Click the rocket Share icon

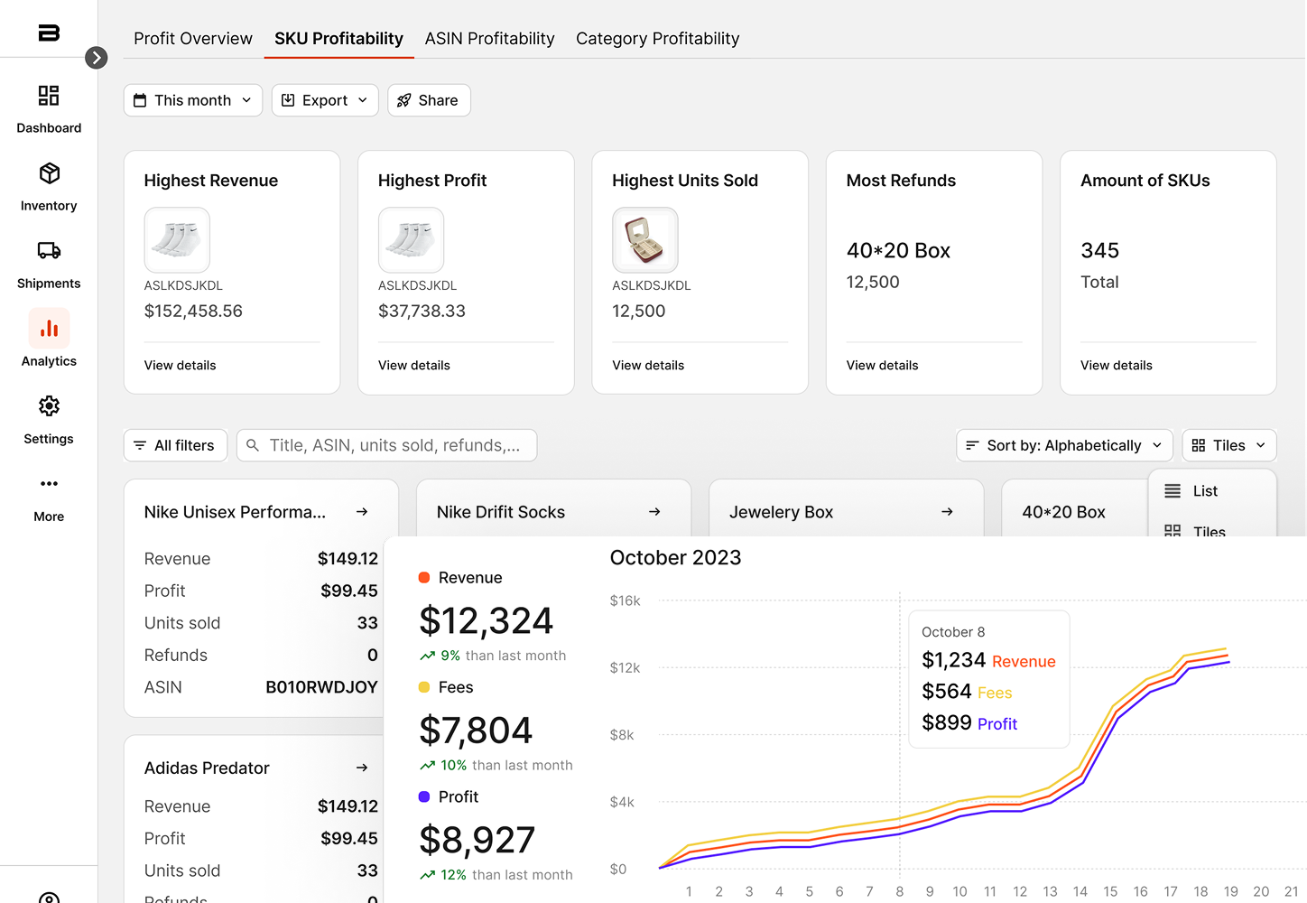click(x=403, y=100)
